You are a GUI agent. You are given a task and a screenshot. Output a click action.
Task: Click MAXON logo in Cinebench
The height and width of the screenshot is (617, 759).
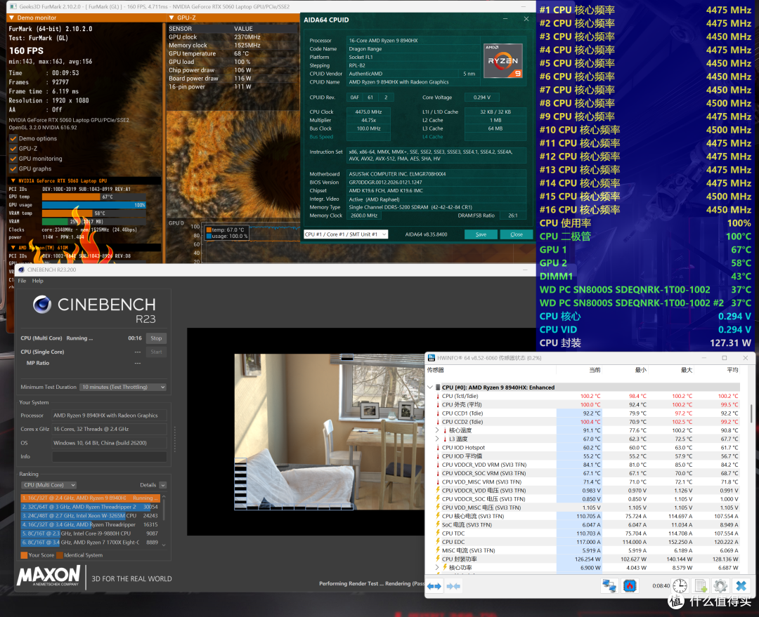tap(48, 576)
